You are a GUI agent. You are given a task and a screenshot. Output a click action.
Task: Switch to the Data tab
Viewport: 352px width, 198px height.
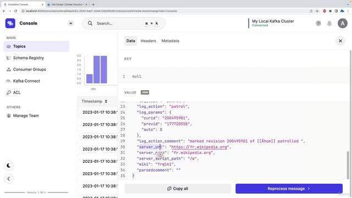coord(131,41)
